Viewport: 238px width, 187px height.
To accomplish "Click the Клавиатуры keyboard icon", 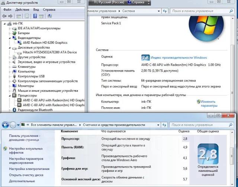I will point(14,67).
